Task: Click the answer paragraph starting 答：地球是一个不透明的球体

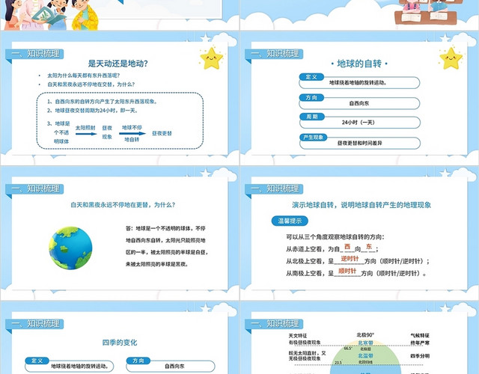Action: [x=167, y=246]
